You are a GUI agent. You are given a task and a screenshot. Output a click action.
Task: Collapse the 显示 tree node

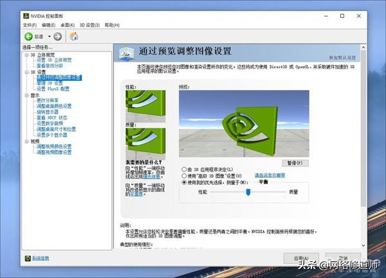[26, 95]
